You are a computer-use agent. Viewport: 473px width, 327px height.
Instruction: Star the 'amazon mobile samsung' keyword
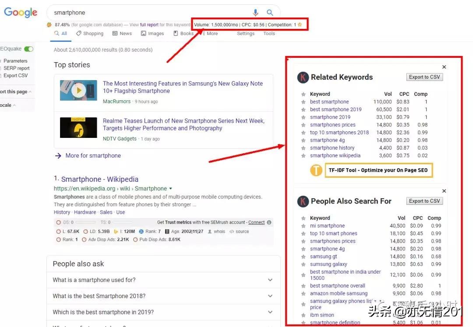(x=304, y=294)
